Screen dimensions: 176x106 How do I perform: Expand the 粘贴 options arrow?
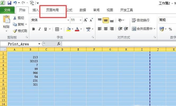click(x=6, y=31)
